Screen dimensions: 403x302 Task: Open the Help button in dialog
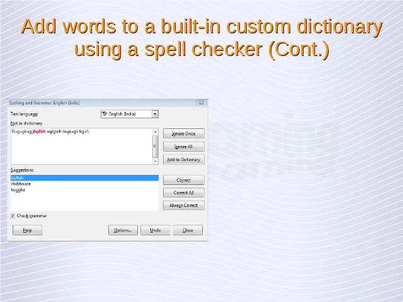point(27,230)
